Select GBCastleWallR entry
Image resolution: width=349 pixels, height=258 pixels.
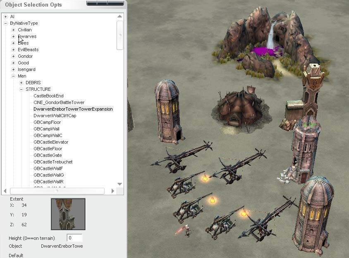tap(48, 182)
